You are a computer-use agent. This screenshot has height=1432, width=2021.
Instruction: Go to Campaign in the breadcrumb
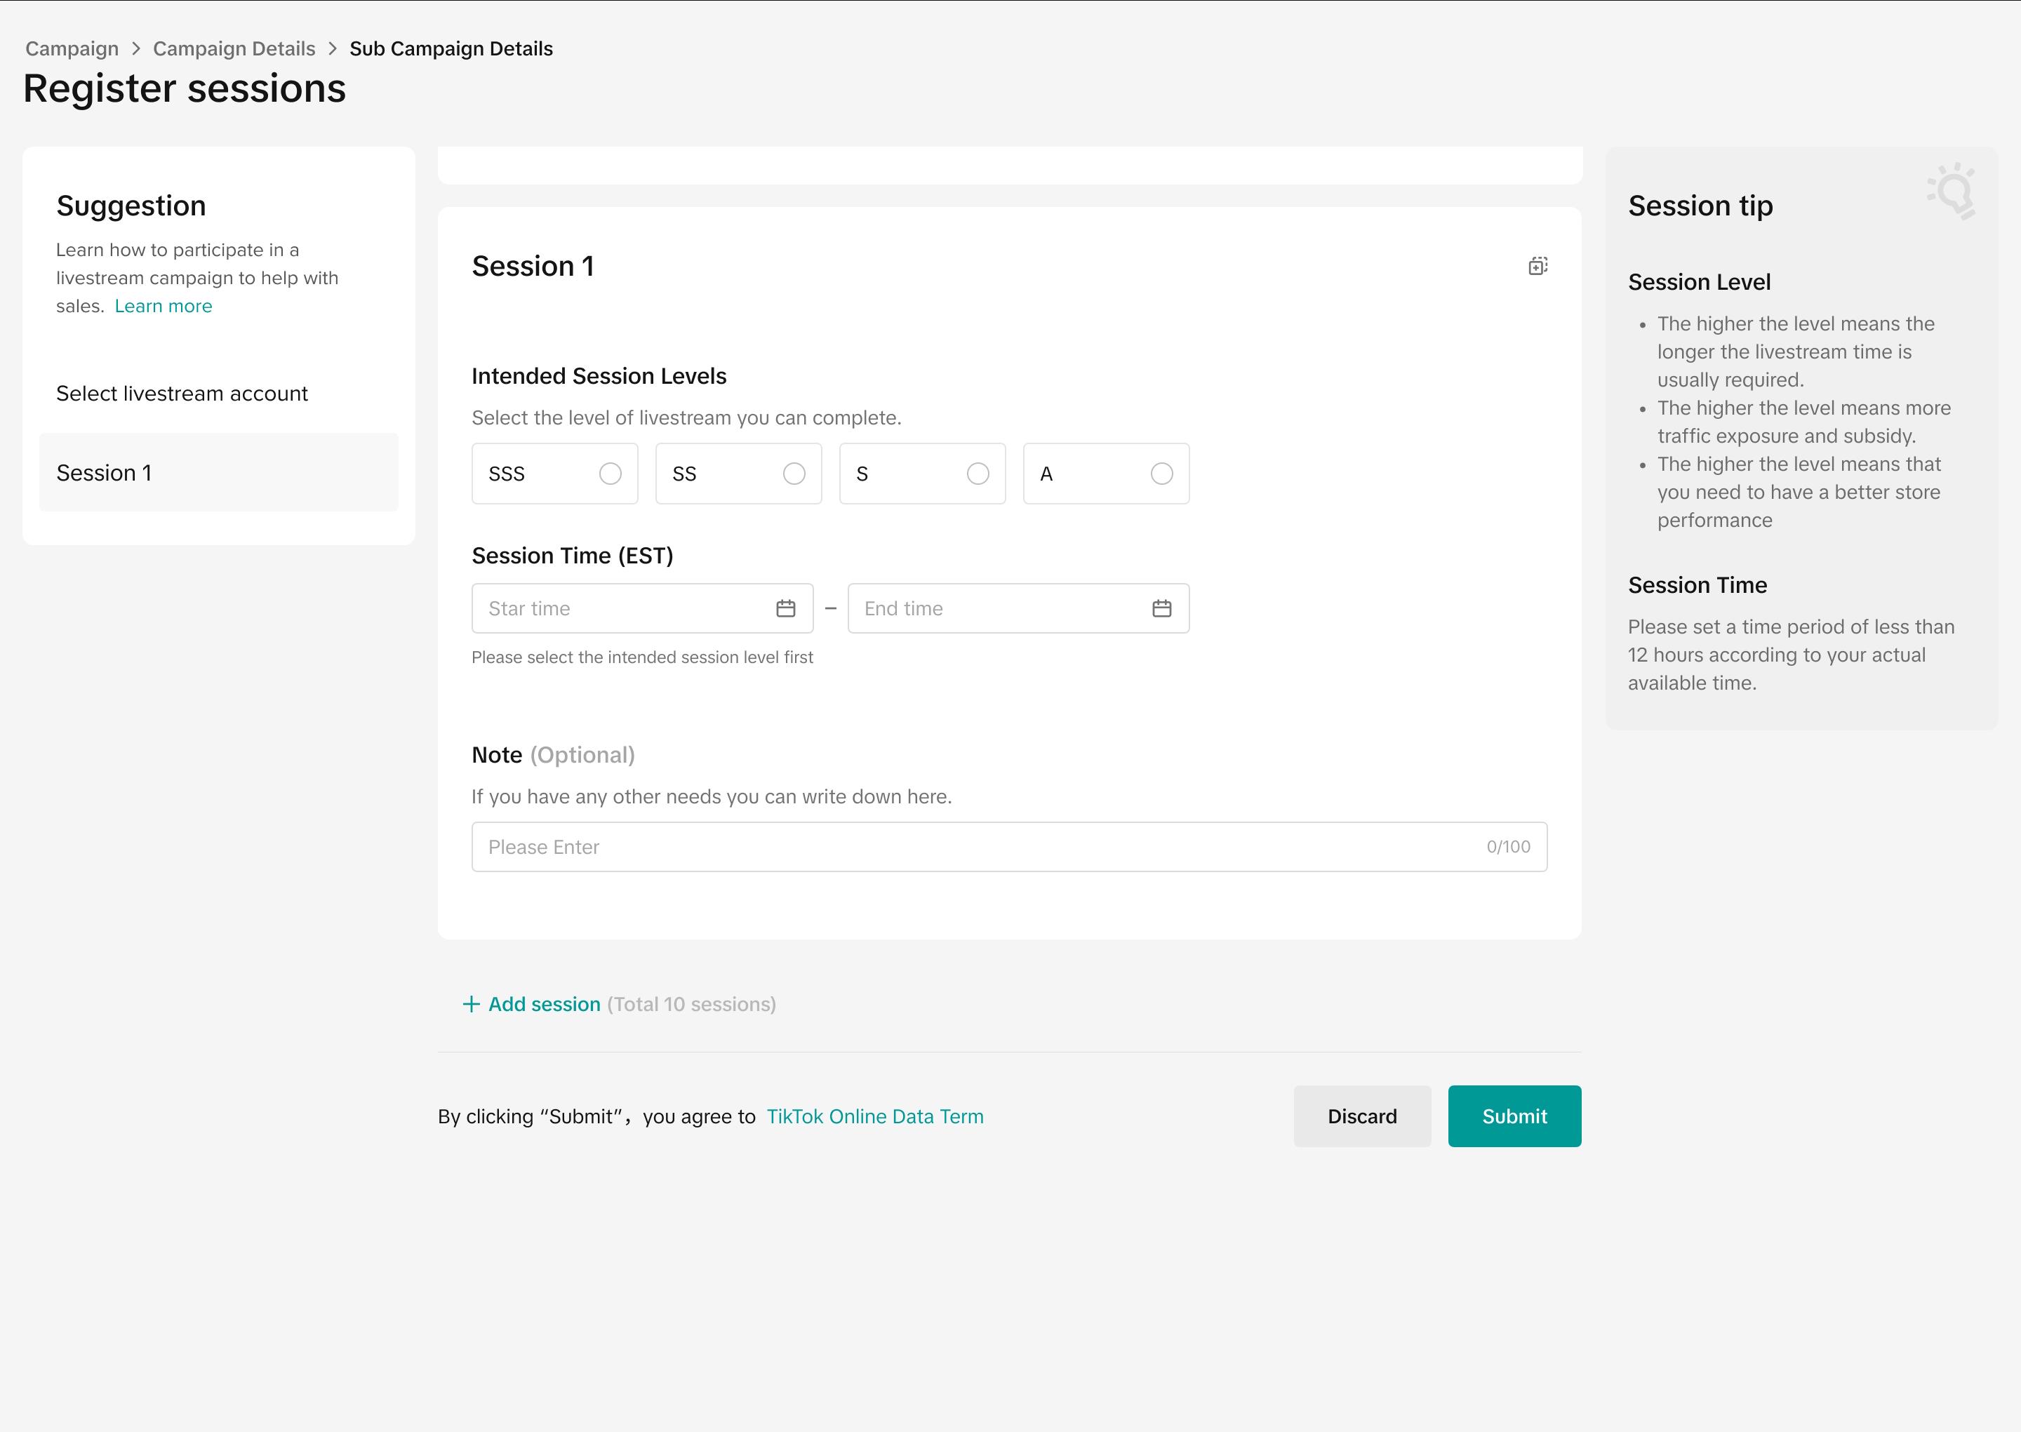point(72,48)
